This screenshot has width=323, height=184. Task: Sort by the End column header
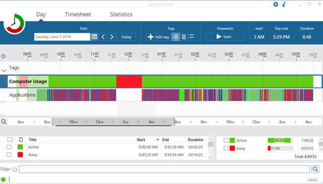coord(166,140)
